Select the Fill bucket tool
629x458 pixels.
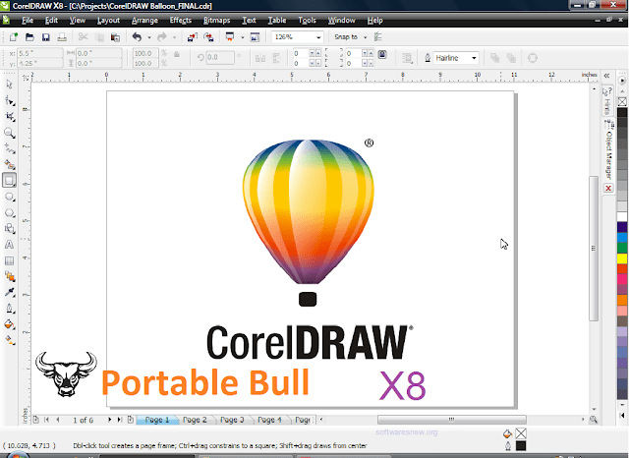click(x=9, y=324)
